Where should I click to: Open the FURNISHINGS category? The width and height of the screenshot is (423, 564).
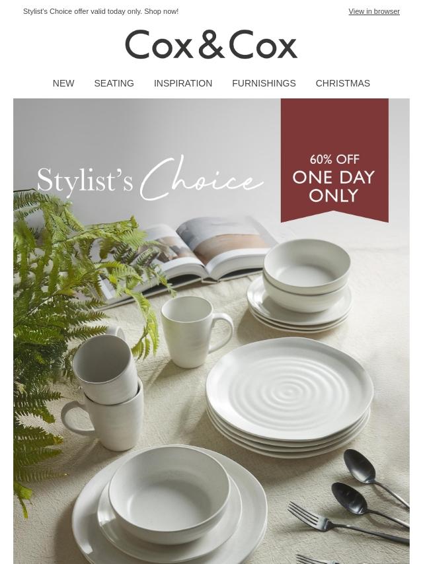264,83
